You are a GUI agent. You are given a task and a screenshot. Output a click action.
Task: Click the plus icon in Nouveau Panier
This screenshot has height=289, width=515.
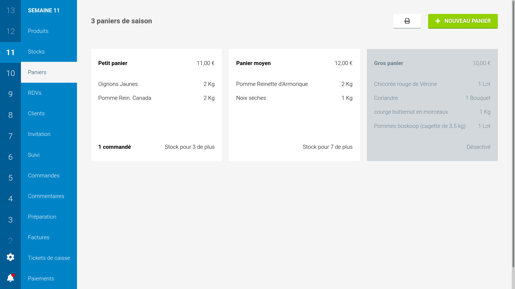tap(438, 21)
